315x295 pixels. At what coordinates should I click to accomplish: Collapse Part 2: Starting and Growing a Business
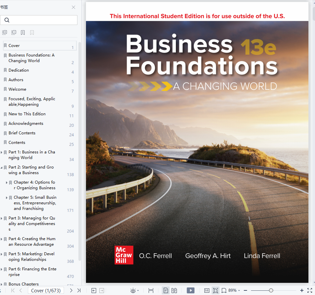click(x=1, y=168)
